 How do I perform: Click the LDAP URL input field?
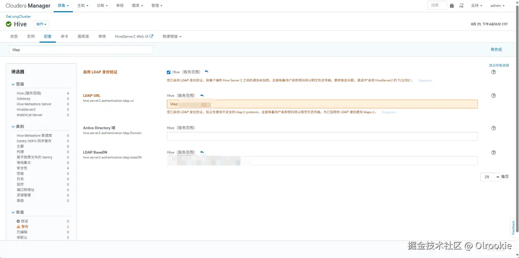pos(322,104)
